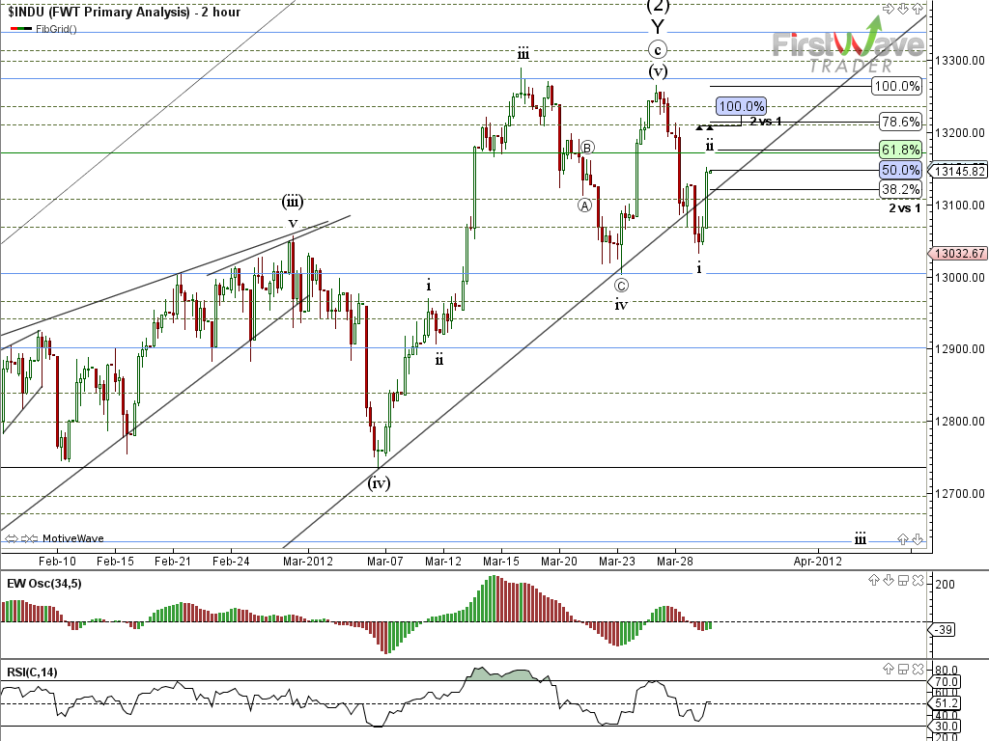989x741 pixels.
Task: Select the 78.6% retracement level label
Action: pyautogui.click(x=900, y=122)
